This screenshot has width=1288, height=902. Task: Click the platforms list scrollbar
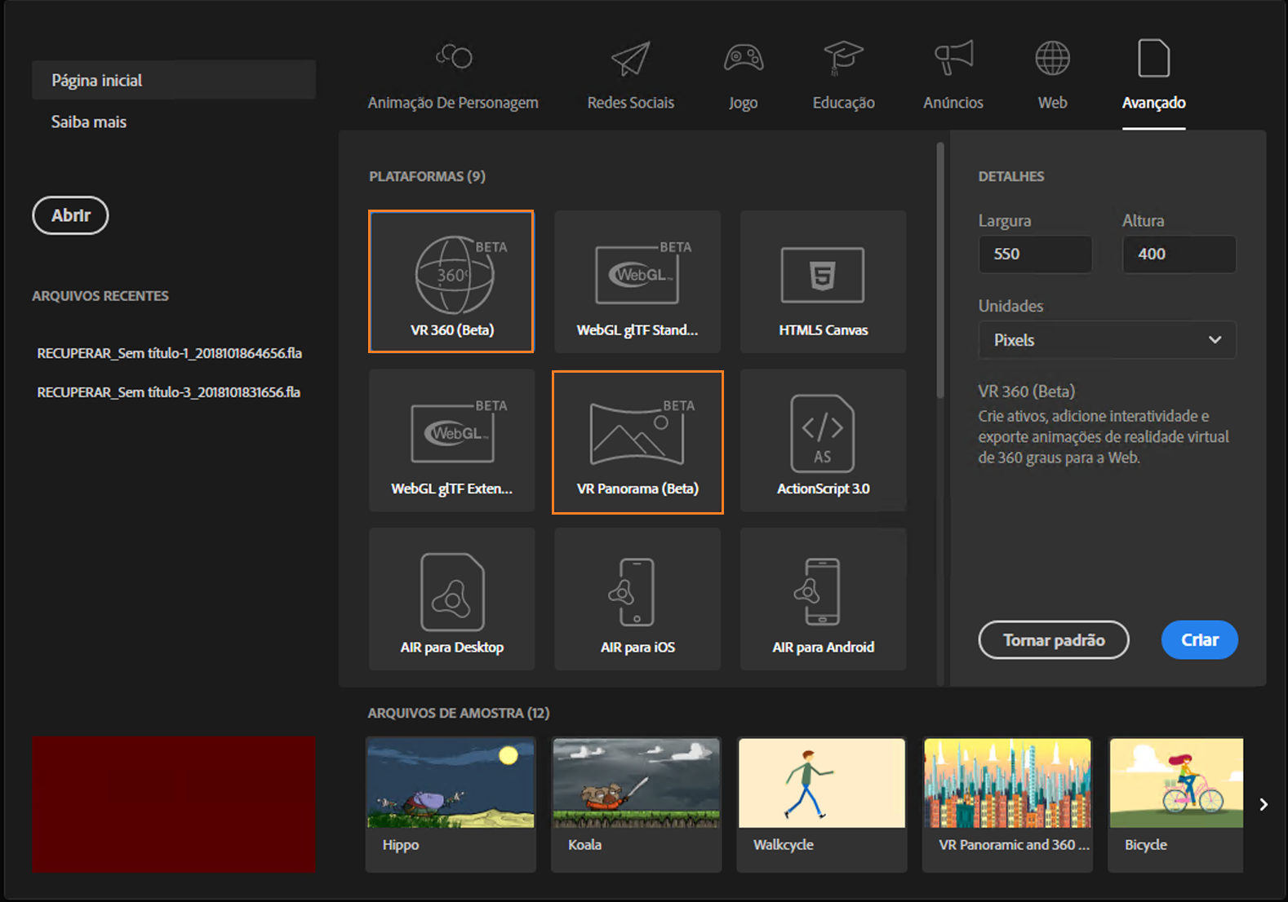tap(940, 269)
